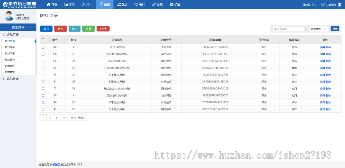Click 编辑 edit link for row 140

322,47
